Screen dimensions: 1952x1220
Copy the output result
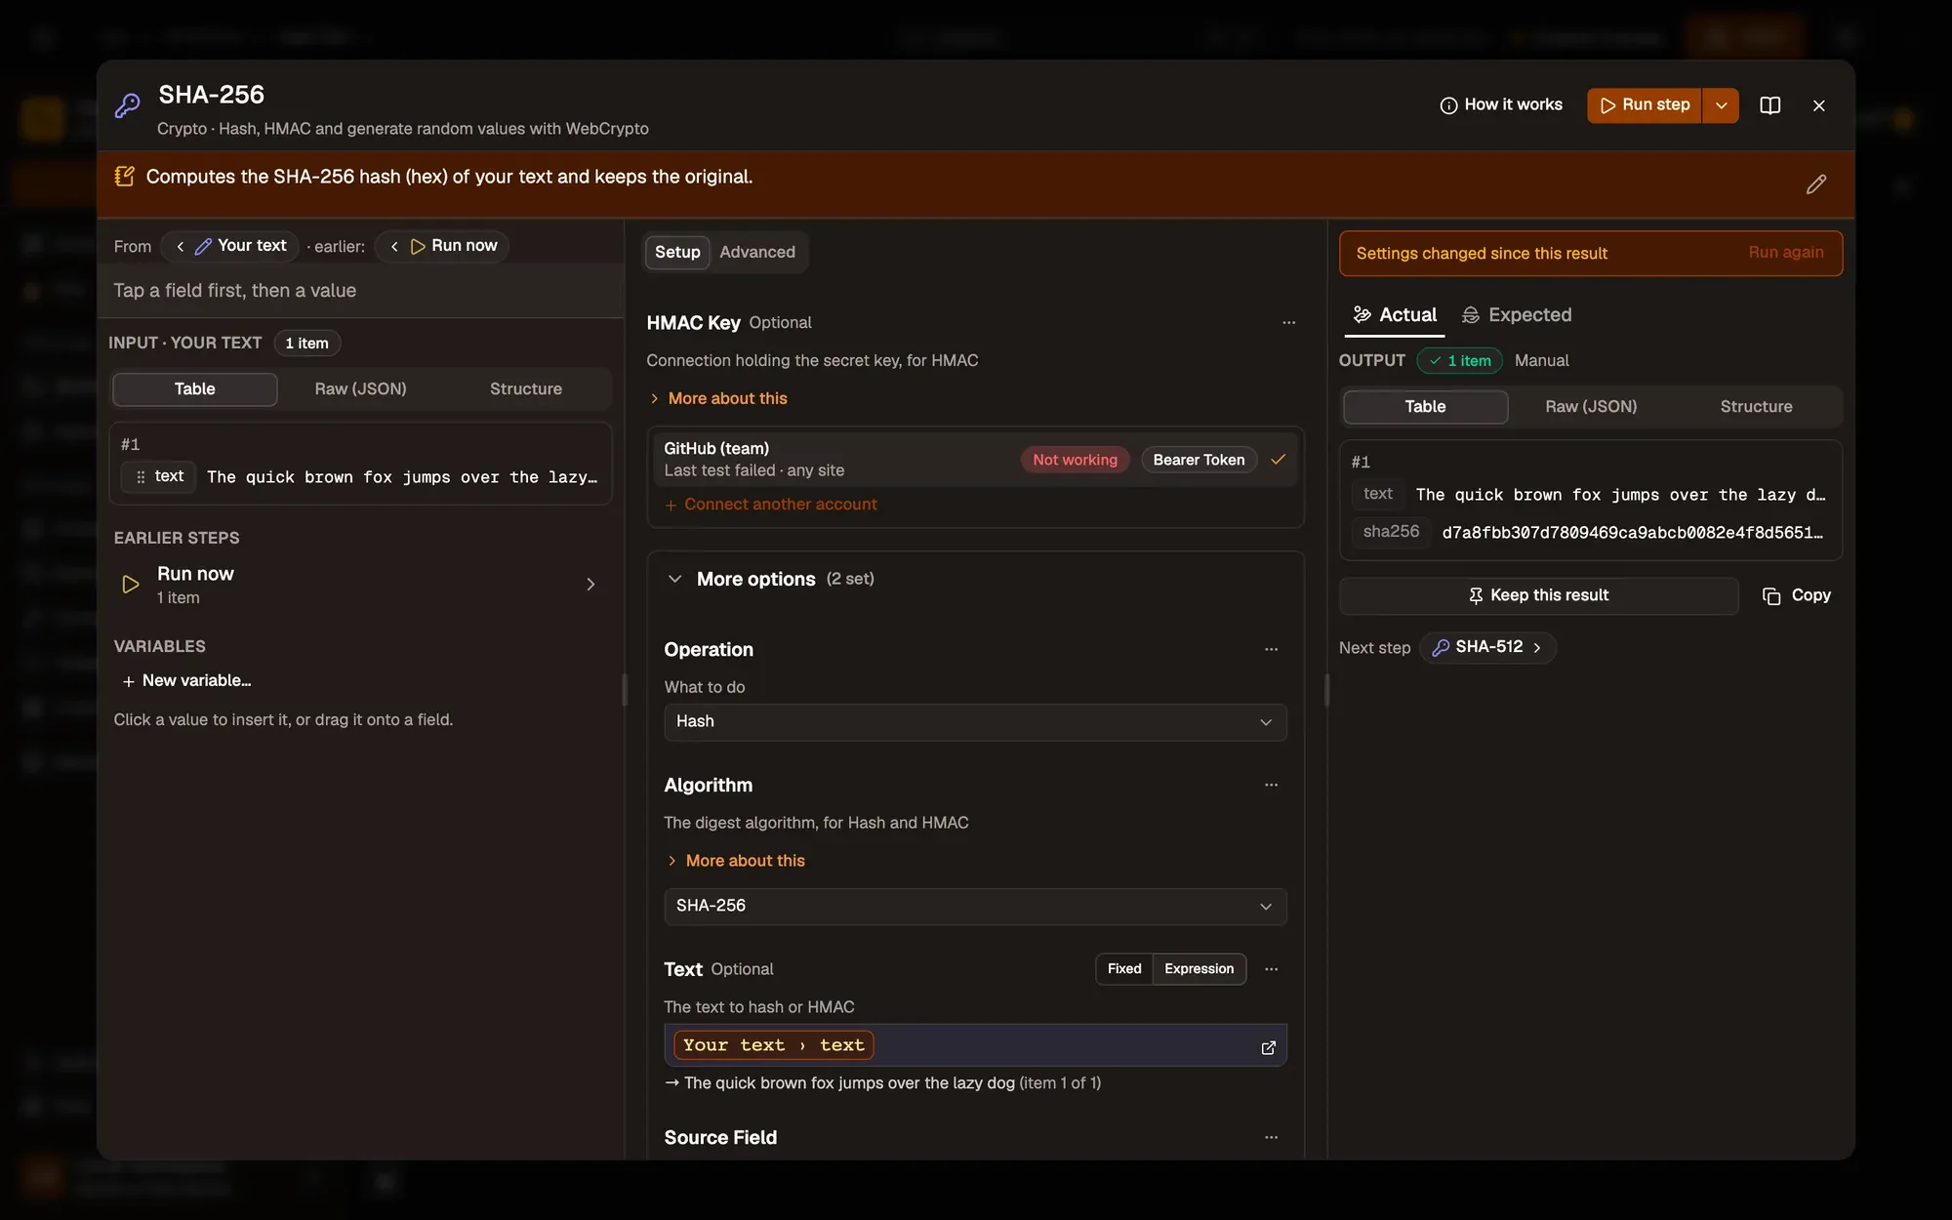(x=1796, y=595)
